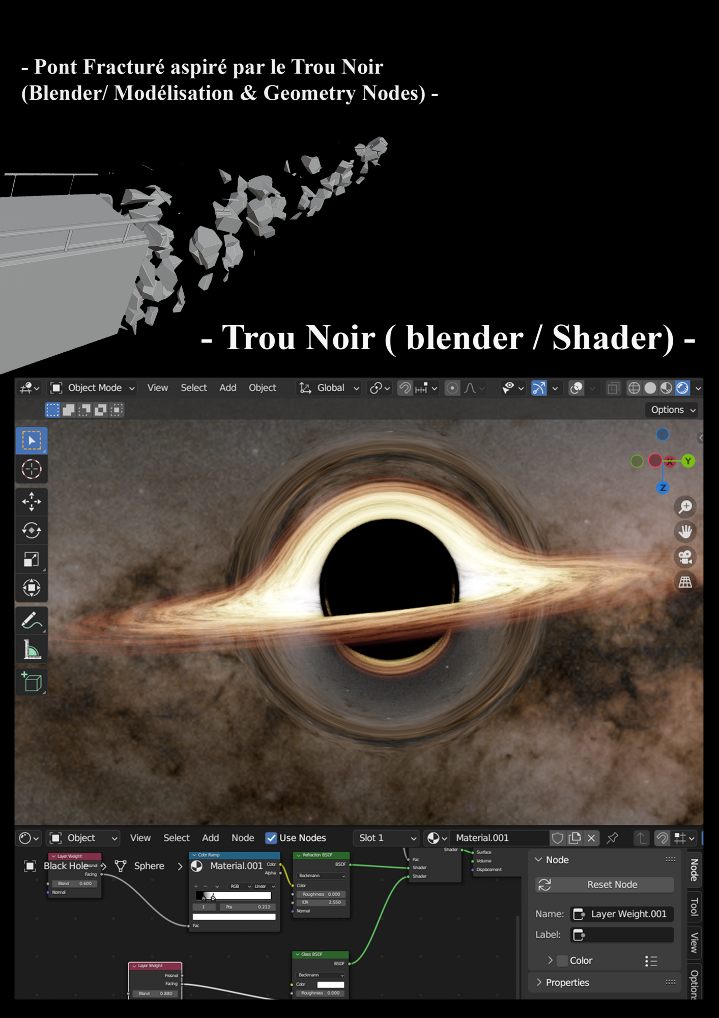Screen dimensions: 719x1018
Task: Choose the Move tool
Action: click(32, 501)
